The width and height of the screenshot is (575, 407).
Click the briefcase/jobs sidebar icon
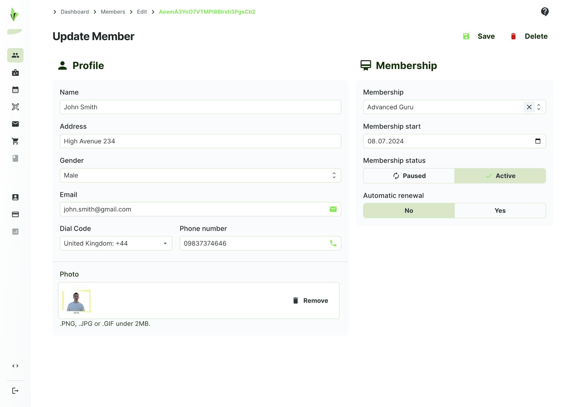16,73
